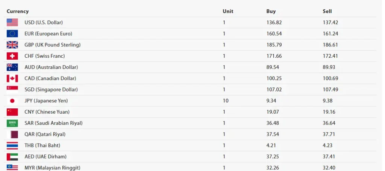The image size is (385, 171).
Task: Click the GBP sell rate 186.61
Action: tap(330, 45)
